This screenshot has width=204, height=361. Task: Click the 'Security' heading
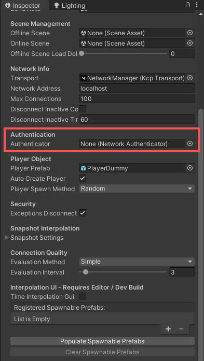click(x=23, y=204)
